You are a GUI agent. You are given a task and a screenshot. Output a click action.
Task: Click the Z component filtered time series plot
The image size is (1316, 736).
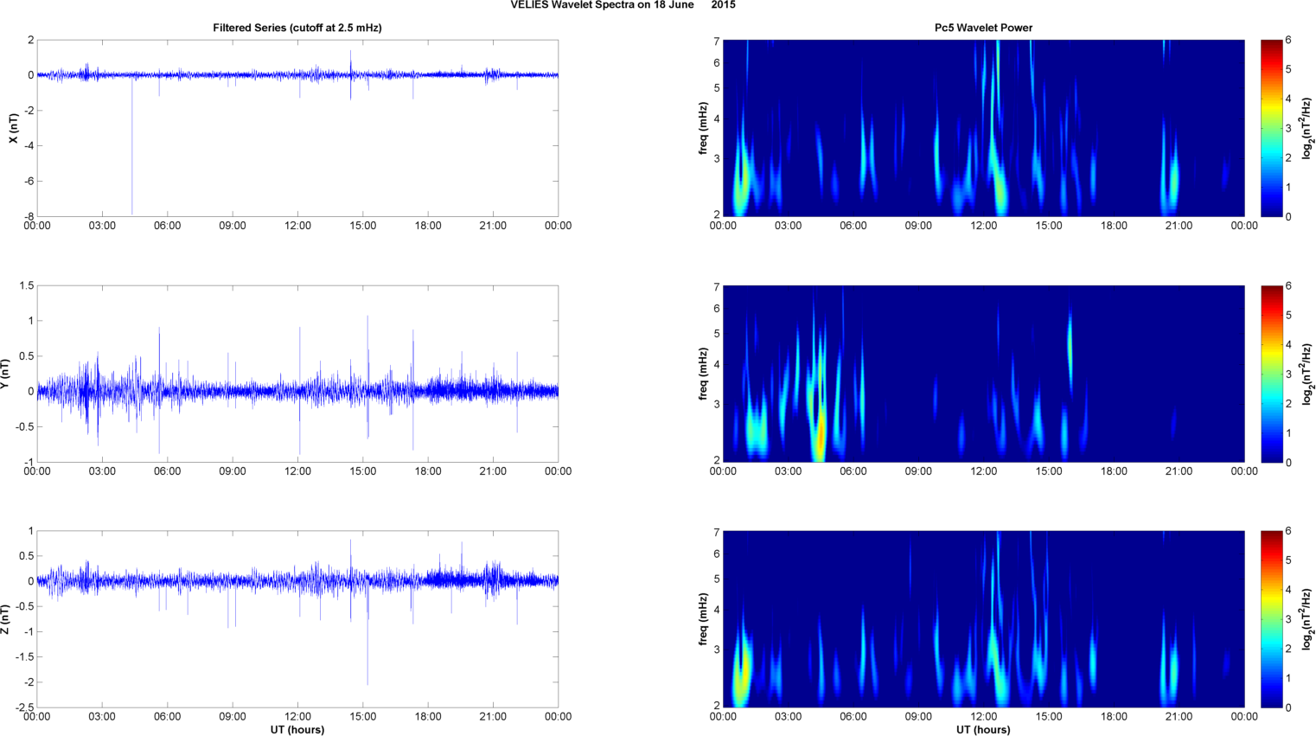click(297, 619)
